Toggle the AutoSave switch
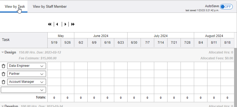Viewport: 237px width, 107px height. pos(226,7)
